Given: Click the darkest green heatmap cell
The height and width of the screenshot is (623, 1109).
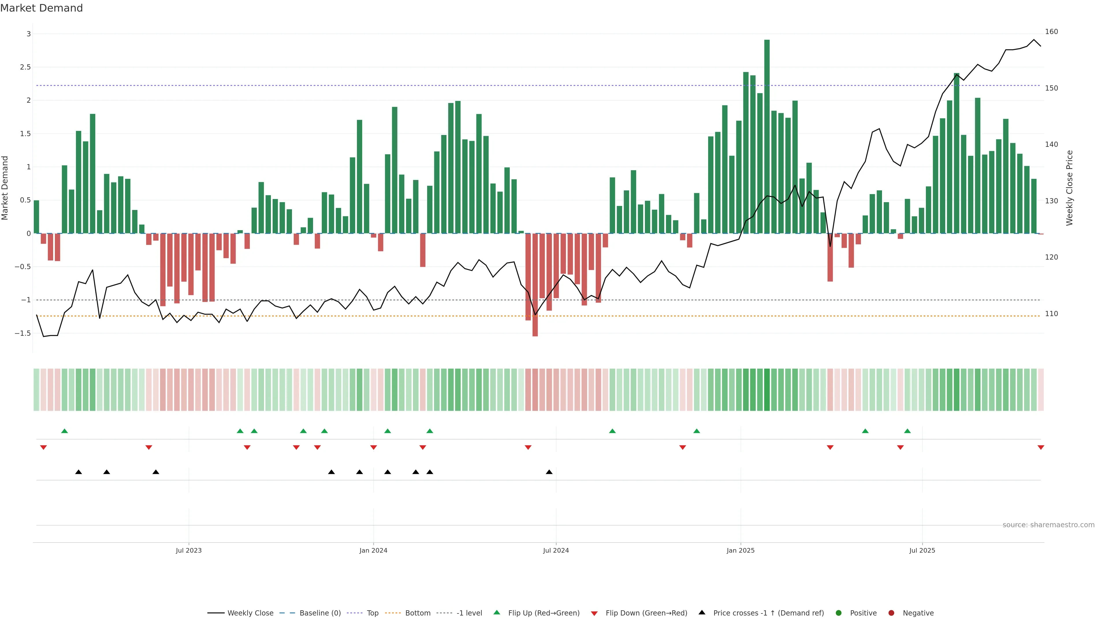Looking at the screenshot, I should 767,390.
